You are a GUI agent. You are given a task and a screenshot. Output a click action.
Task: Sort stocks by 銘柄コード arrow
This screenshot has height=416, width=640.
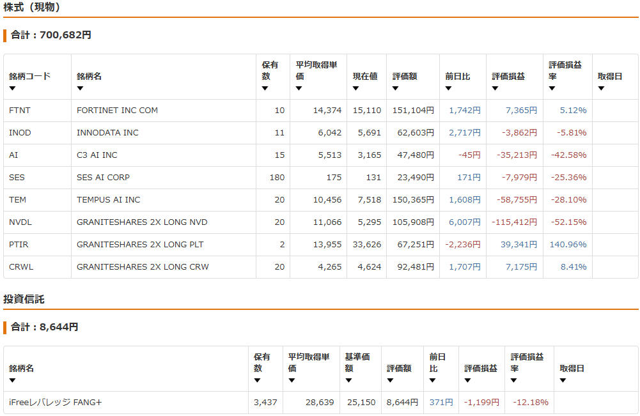[x=12, y=88]
